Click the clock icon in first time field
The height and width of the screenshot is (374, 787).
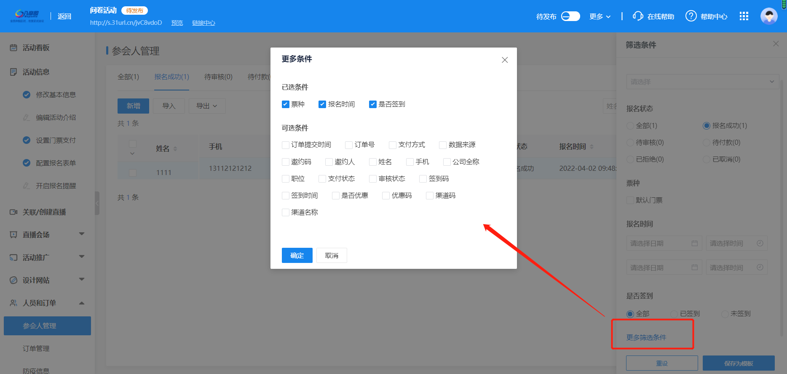[x=760, y=243]
